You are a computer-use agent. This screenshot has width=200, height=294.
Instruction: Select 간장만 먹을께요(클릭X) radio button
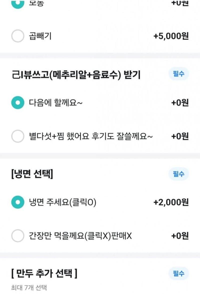[x=18, y=236]
